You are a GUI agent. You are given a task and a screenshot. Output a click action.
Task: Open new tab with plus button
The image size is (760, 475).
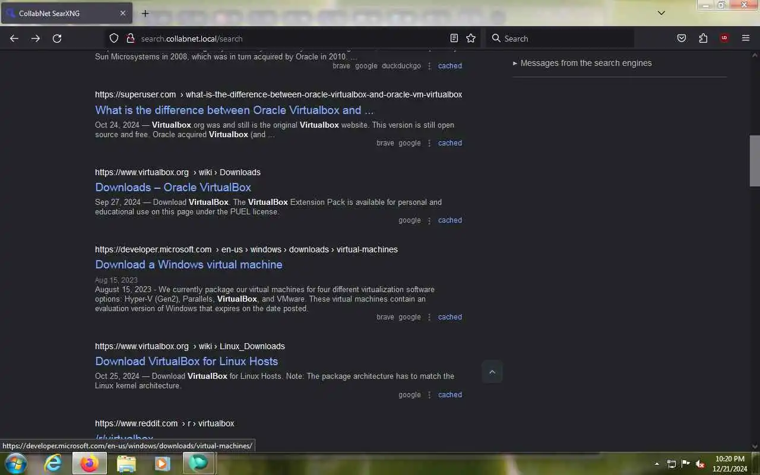coord(145,13)
